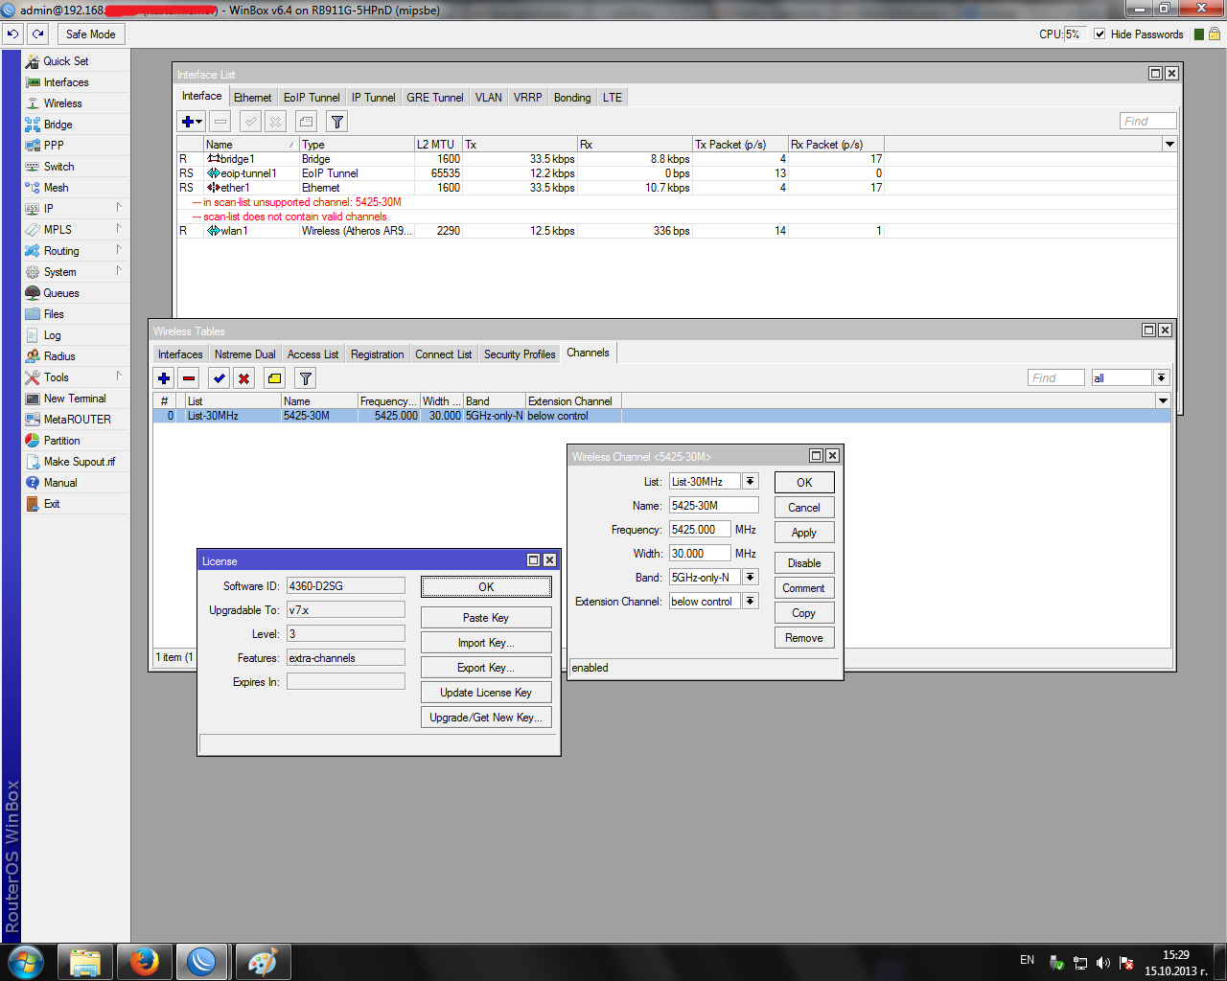Image resolution: width=1227 pixels, height=981 pixels.
Task: Open the 'all' filter dropdown in Wireless Tables
Action: tap(1161, 377)
